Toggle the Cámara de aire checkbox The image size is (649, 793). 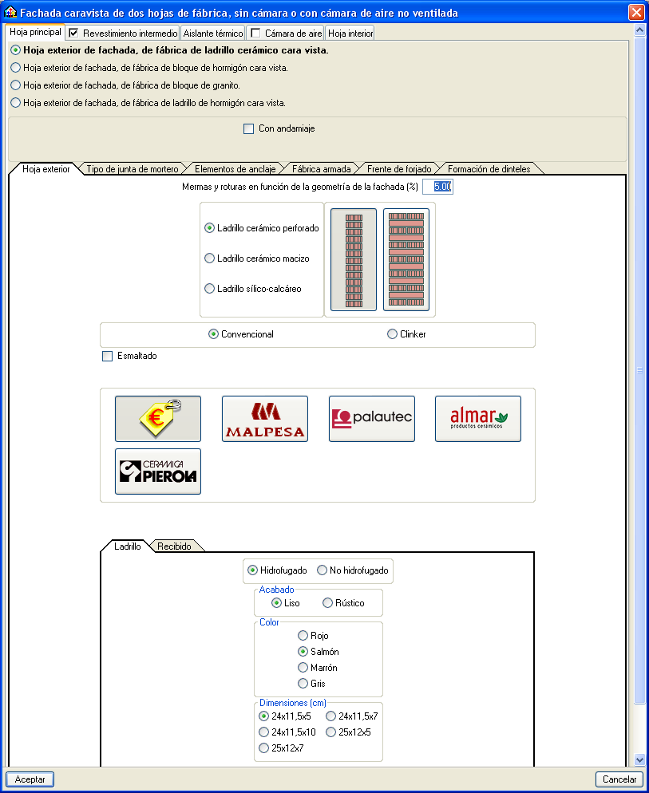[255, 34]
